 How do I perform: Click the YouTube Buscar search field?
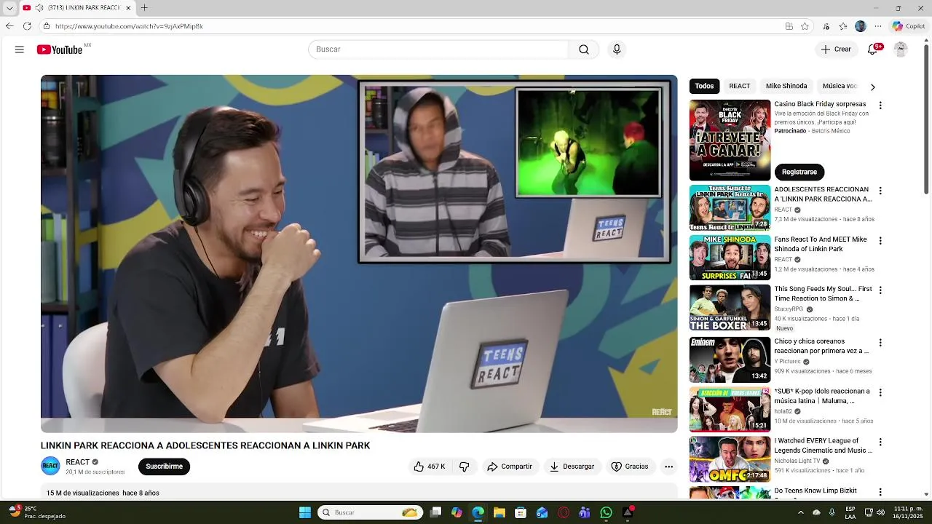tap(438, 49)
